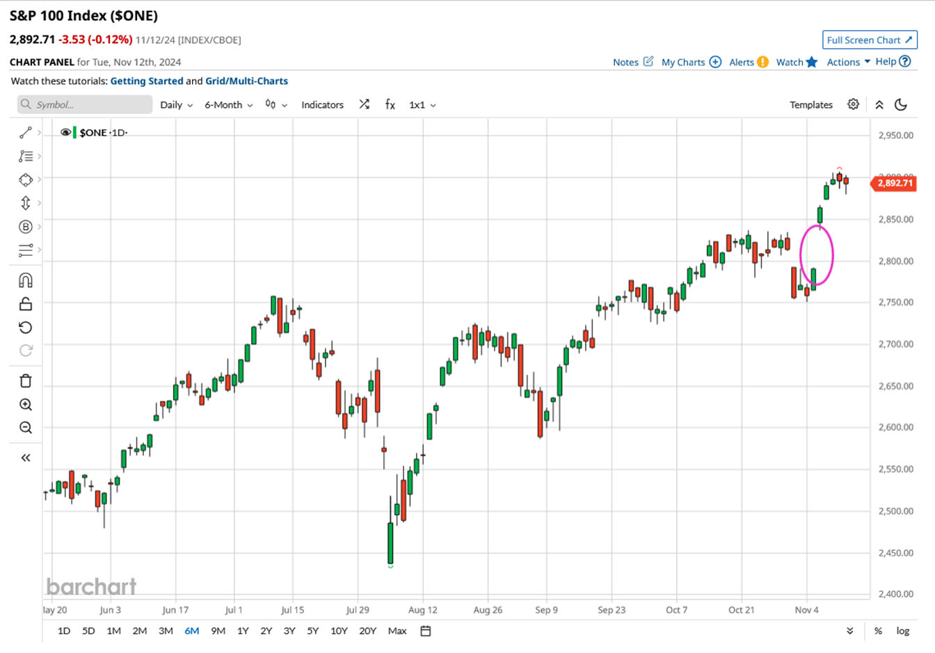
Task: Toggle dark mode moon icon
Action: pyautogui.click(x=901, y=104)
